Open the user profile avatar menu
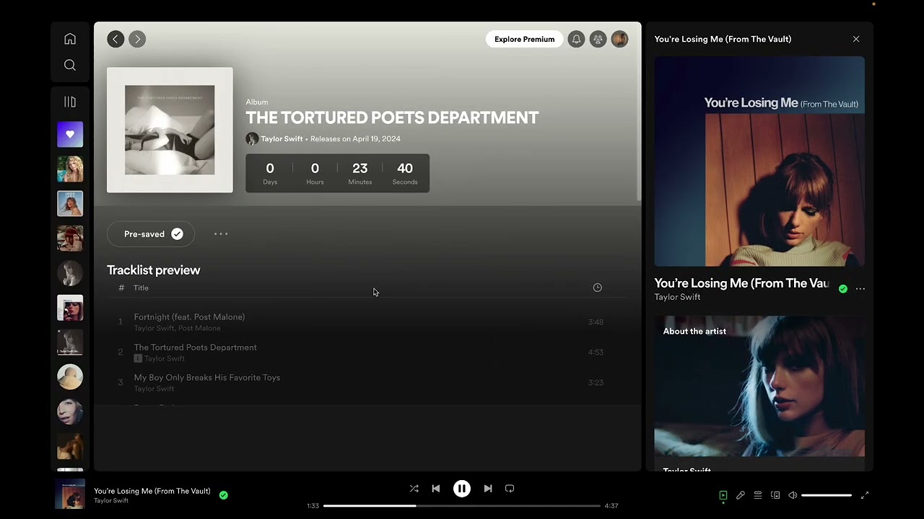Image resolution: width=924 pixels, height=519 pixels. click(619, 40)
